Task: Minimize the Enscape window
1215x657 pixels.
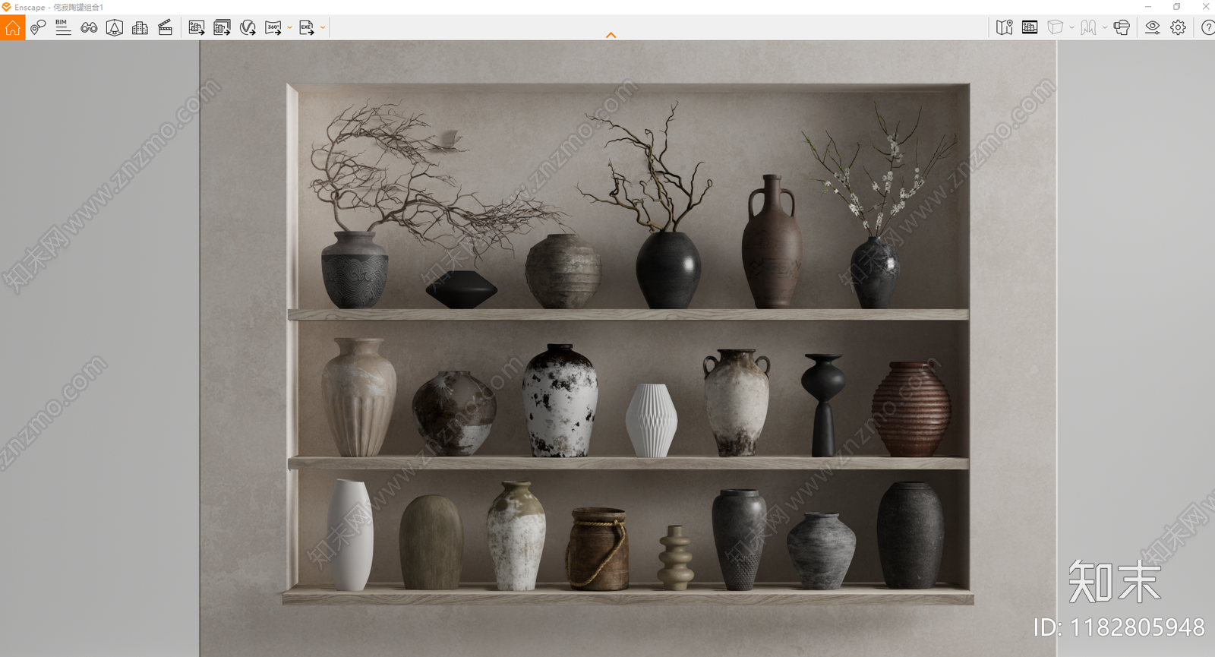Action: point(1148,7)
